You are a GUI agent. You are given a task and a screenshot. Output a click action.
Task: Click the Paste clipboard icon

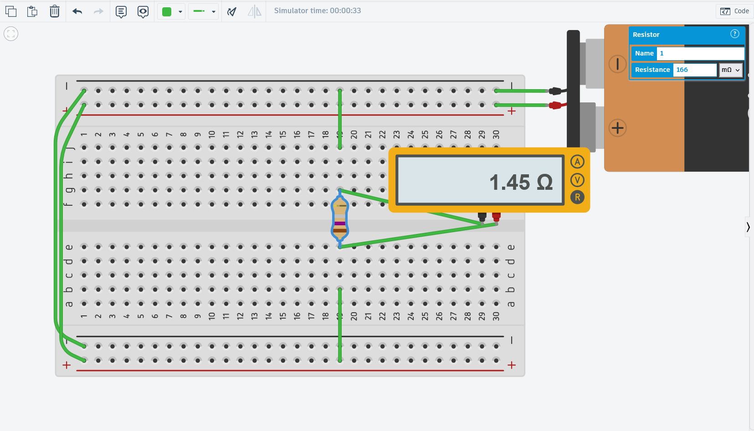[x=32, y=11]
